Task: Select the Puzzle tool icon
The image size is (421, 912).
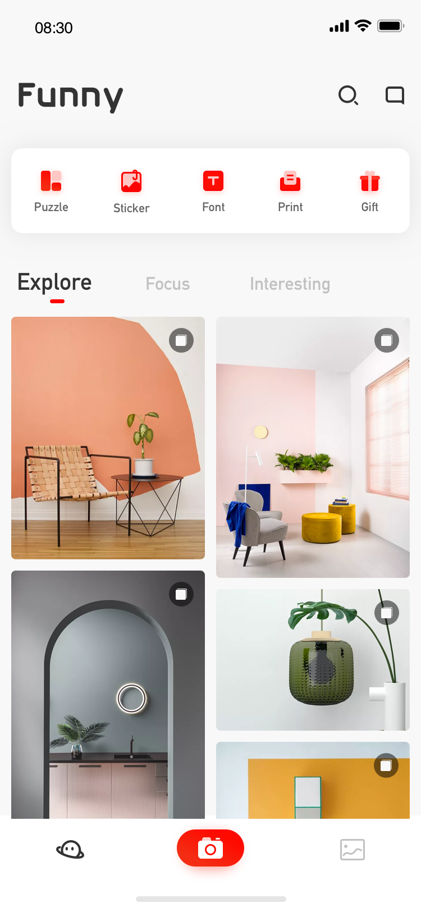Action: 51,181
